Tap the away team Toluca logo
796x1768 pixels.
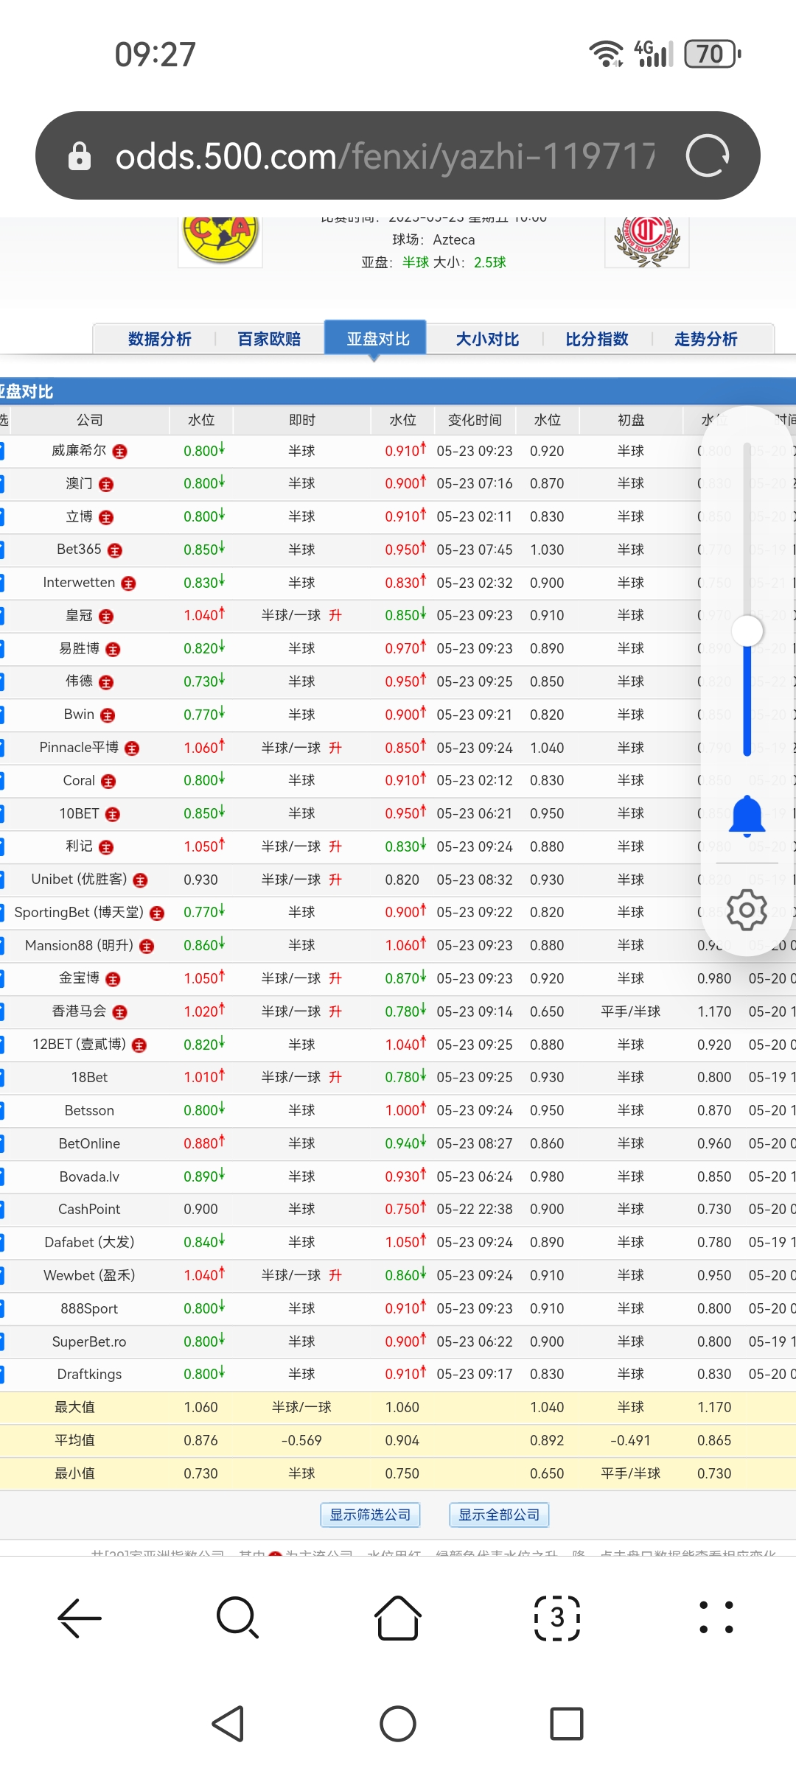tap(647, 241)
